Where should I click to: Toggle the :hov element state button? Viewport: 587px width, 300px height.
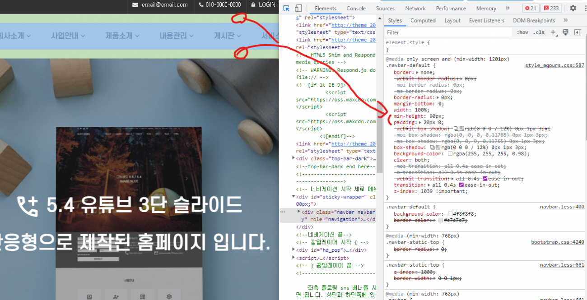(x=522, y=32)
